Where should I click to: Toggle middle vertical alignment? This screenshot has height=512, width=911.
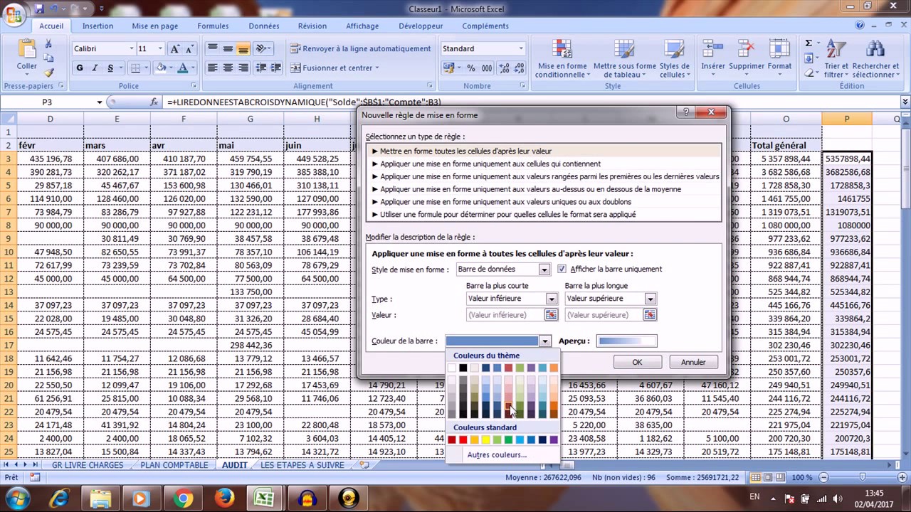coord(228,48)
